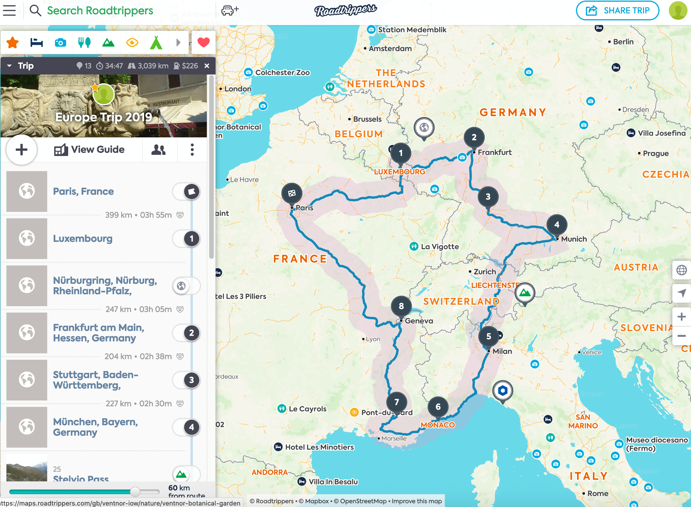Screen dimensions: 691x507
Task: Close the Trip panel with the X
Action: (x=207, y=66)
